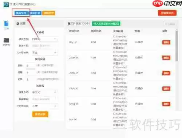Click the document icon beside file list count

[69, 23]
